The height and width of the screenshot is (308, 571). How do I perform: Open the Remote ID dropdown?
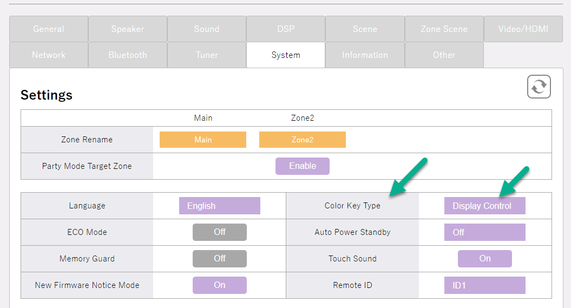484,285
